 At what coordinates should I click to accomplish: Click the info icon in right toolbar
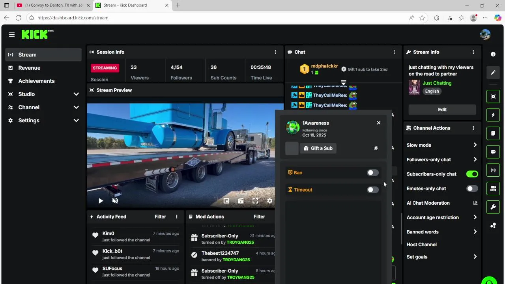[x=493, y=54]
